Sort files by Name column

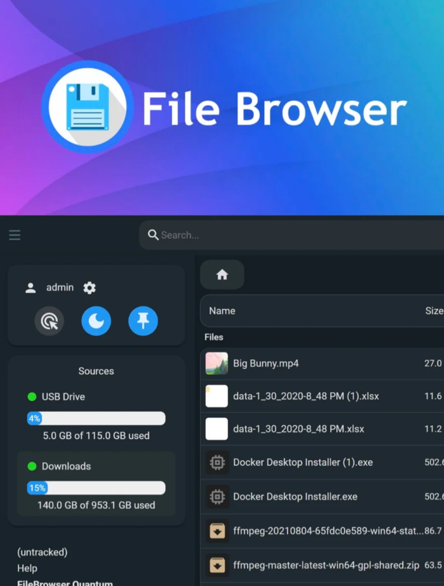(222, 311)
